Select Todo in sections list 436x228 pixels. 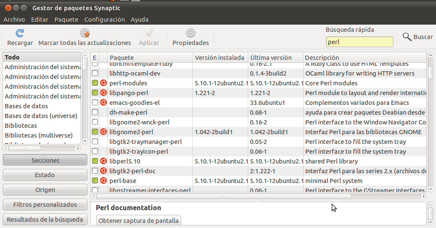click(x=42, y=57)
